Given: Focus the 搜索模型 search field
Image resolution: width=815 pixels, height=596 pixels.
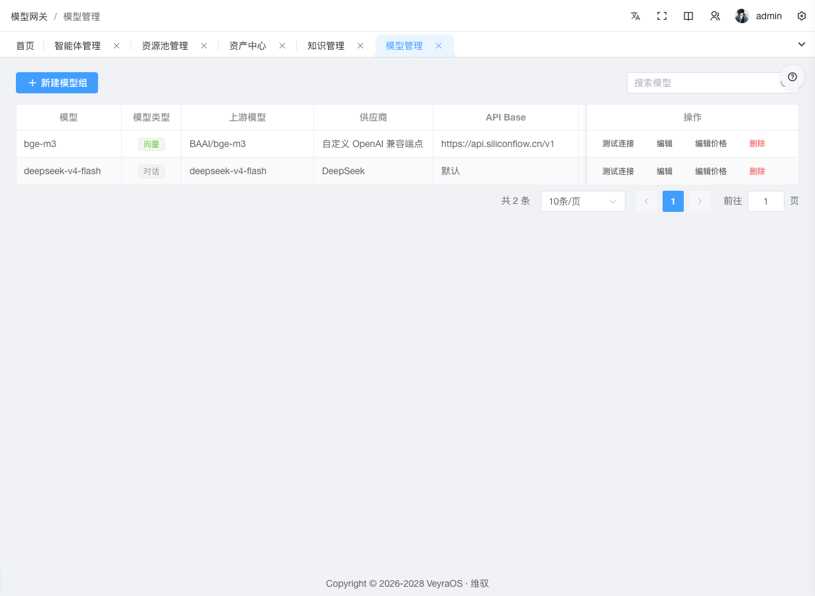Looking at the screenshot, I should click(x=712, y=83).
